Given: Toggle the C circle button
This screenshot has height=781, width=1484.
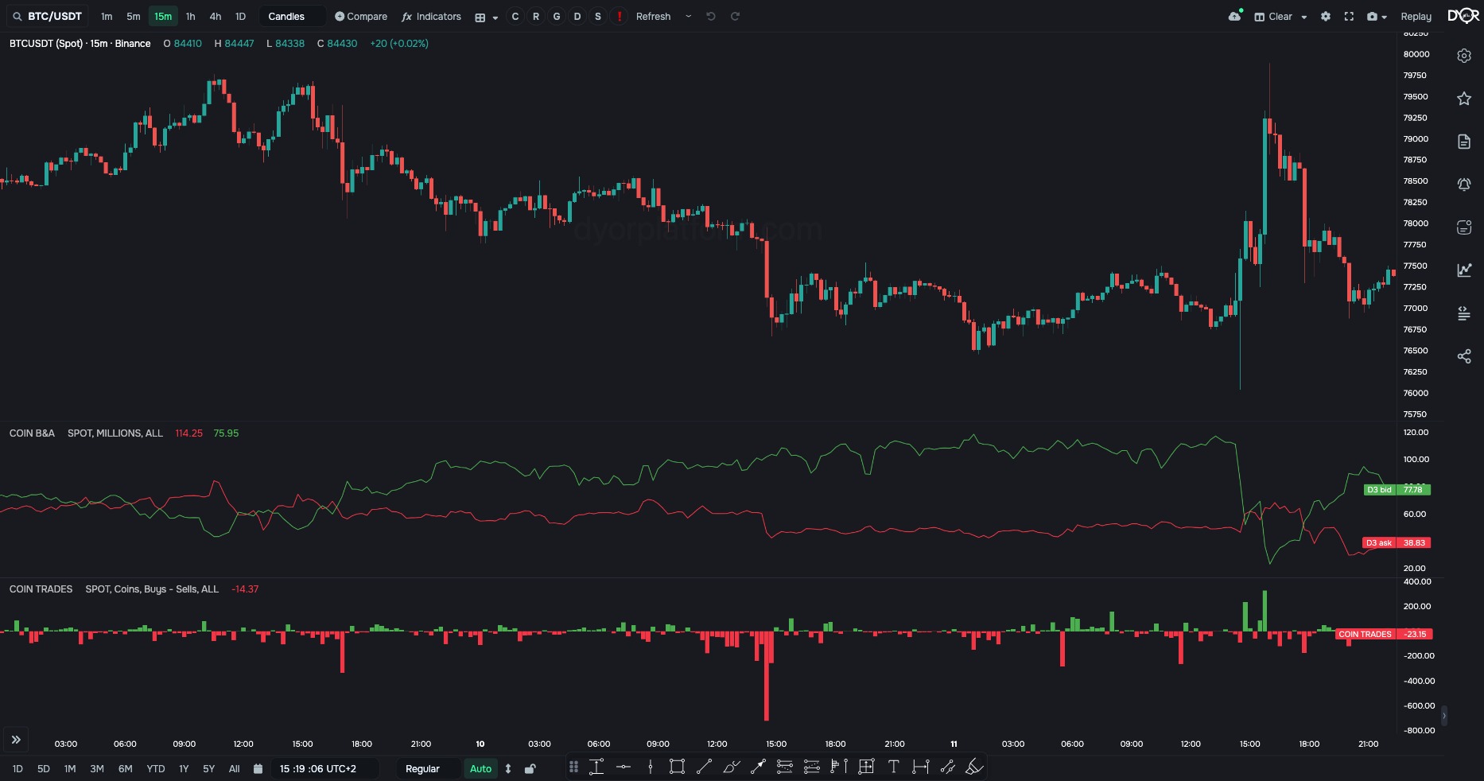Looking at the screenshot, I should coord(515,16).
